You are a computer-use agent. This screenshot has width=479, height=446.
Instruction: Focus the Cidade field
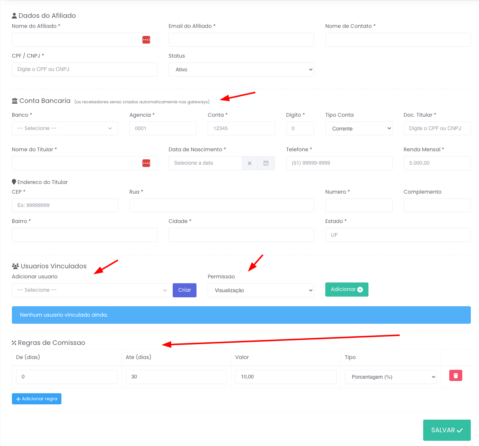[x=241, y=235]
